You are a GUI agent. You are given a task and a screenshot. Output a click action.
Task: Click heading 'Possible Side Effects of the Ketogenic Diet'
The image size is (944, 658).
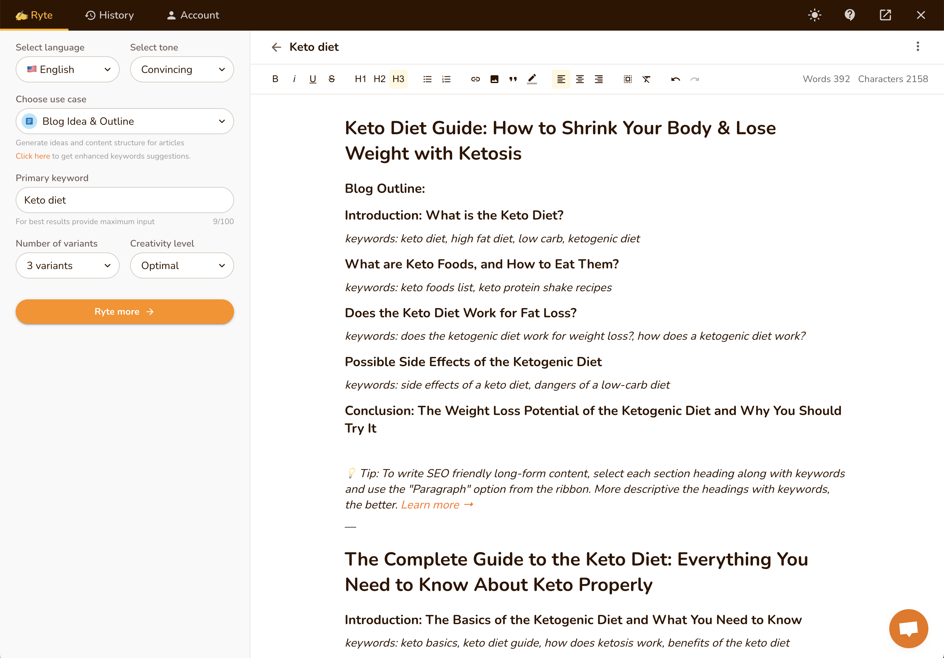(473, 362)
